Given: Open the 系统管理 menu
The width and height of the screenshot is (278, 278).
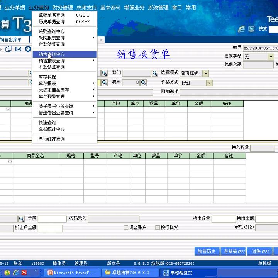Looking at the screenshot, I should pos(158,8).
